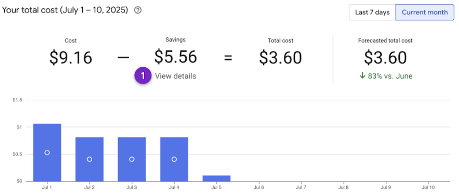Viewport: 459px width, 196px height.
Task: Select the circle marker on the Jul 2 bar
Action: pyautogui.click(x=89, y=159)
